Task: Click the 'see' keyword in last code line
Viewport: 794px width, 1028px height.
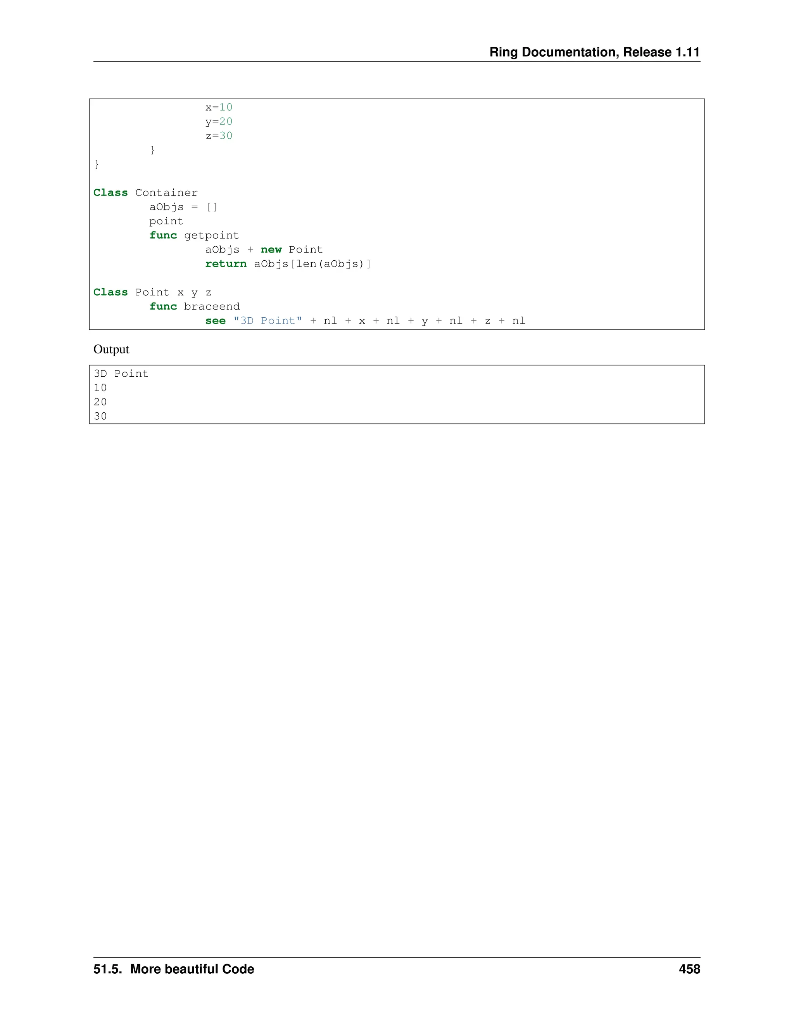Action: click(x=216, y=321)
